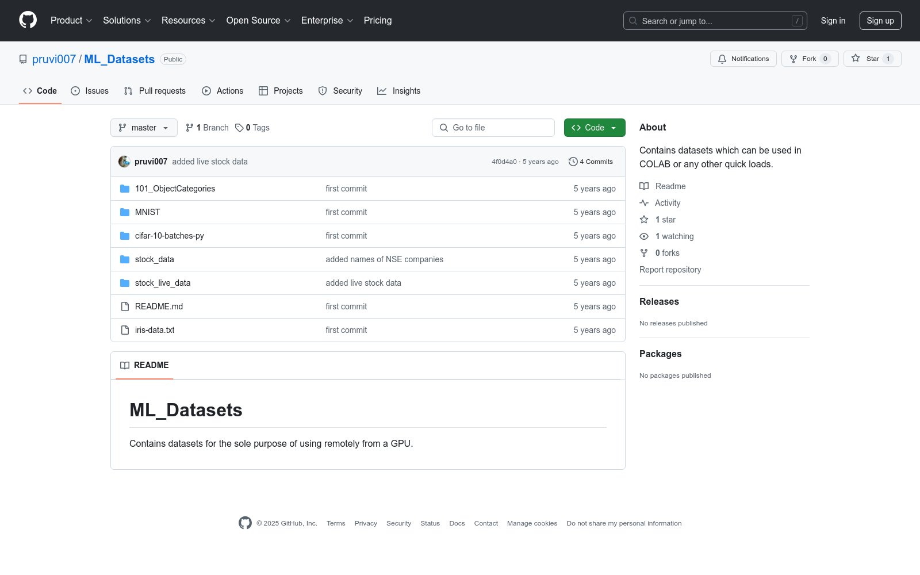Click the Sign up button

(x=880, y=21)
